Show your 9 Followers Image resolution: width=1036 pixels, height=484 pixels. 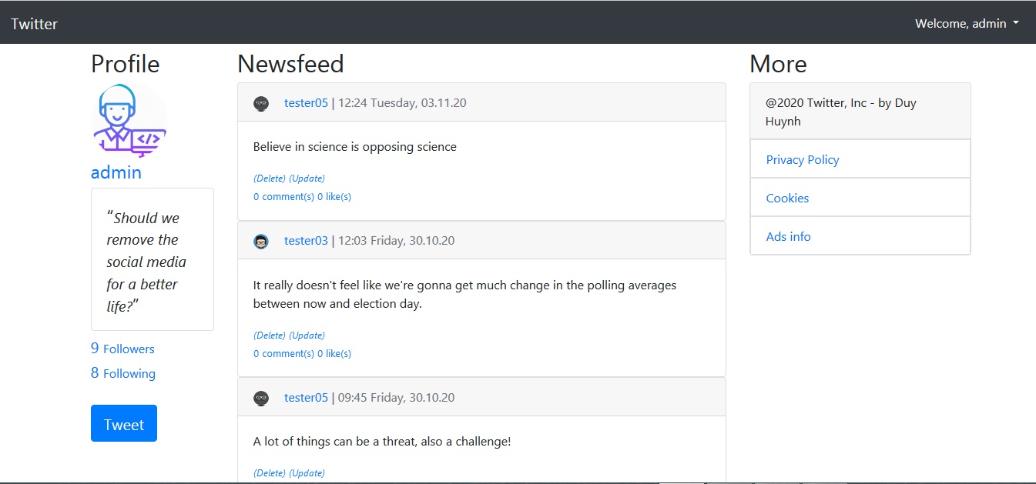click(x=122, y=349)
